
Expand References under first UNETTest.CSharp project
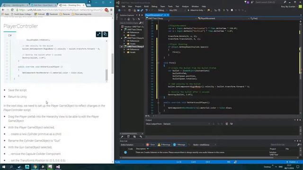coord(124,33)
